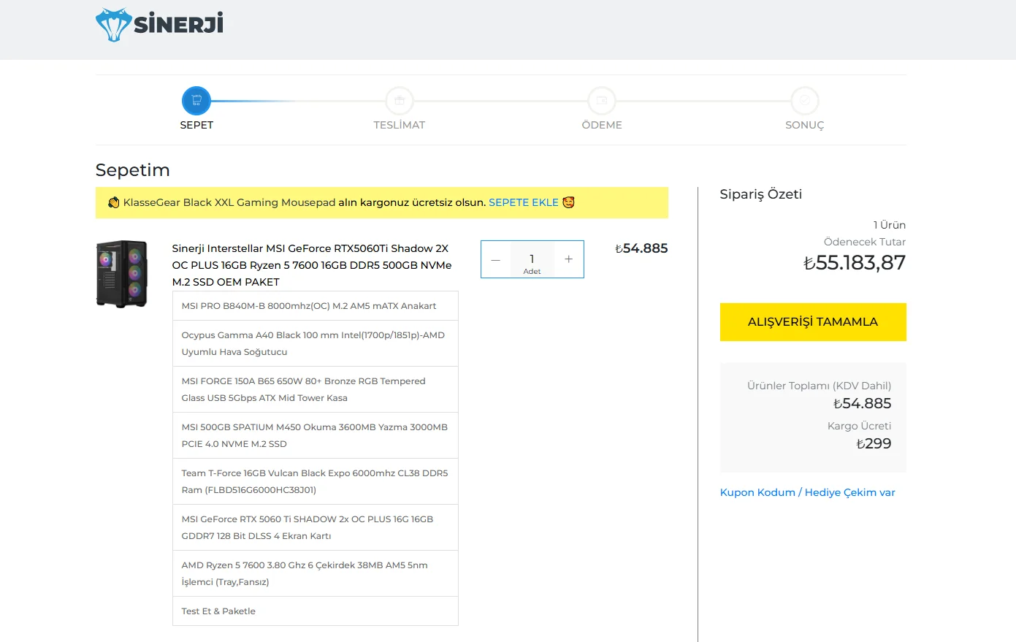
Task: Go to the SEPET step label
Action: tap(196, 125)
